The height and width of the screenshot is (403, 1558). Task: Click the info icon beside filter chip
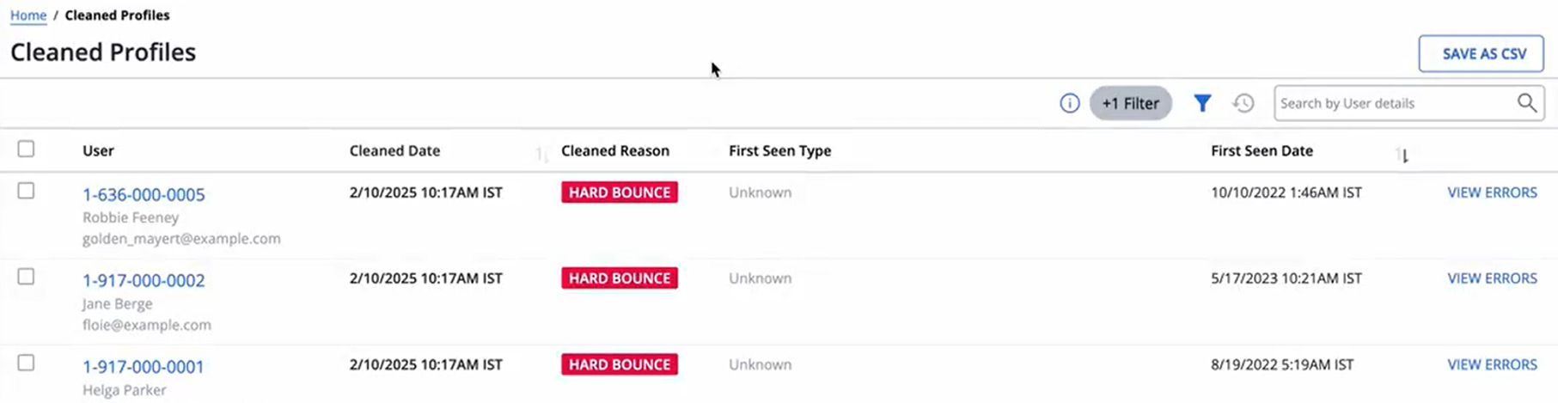point(1069,103)
